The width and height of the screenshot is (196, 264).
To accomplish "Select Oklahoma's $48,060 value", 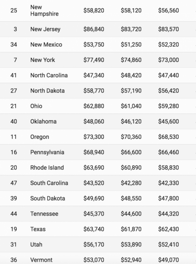I will pyautogui.click(x=94, y=121).
